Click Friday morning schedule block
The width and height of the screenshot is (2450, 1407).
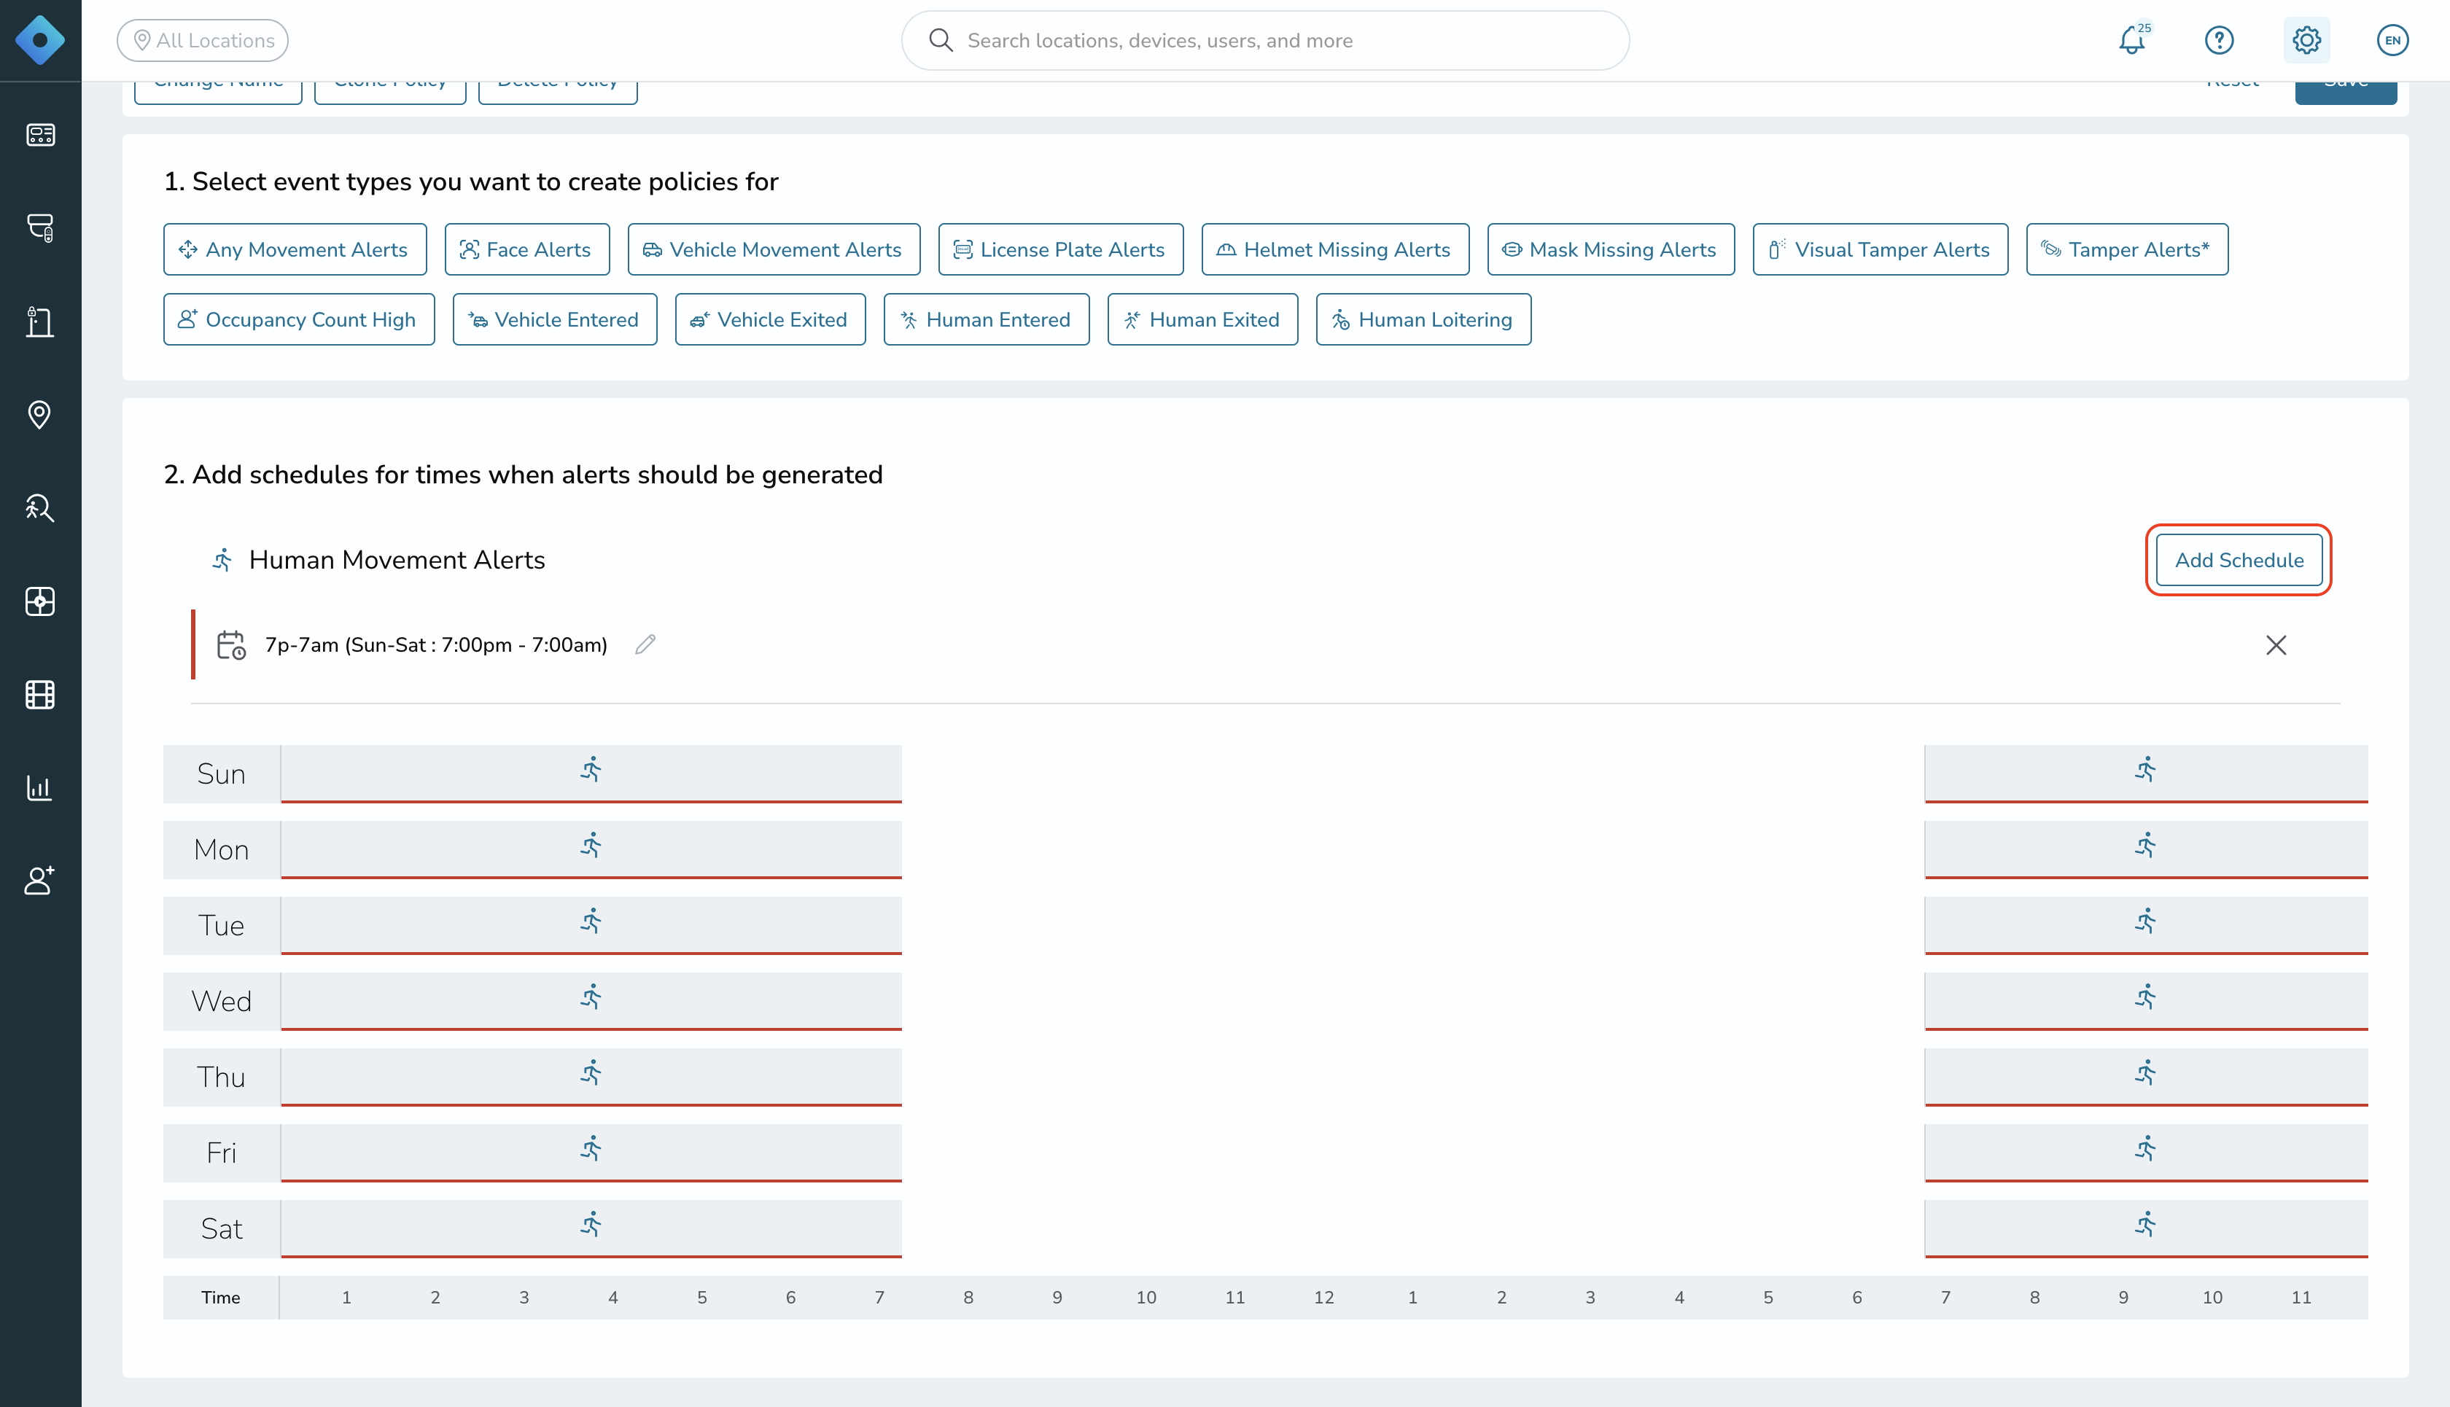pos(591,1152)
